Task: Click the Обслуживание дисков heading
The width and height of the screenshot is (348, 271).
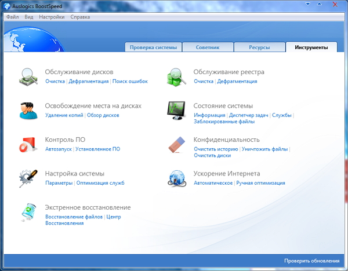Action: [x=79, y=72]
